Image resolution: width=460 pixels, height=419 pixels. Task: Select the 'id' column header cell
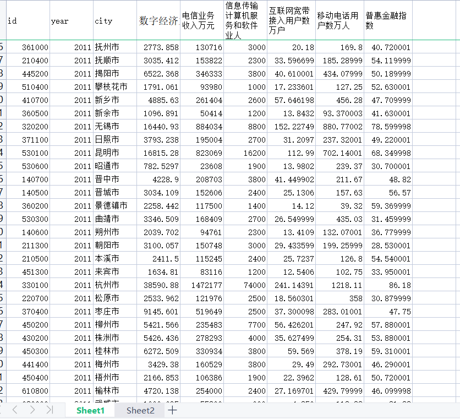(28, 20)
